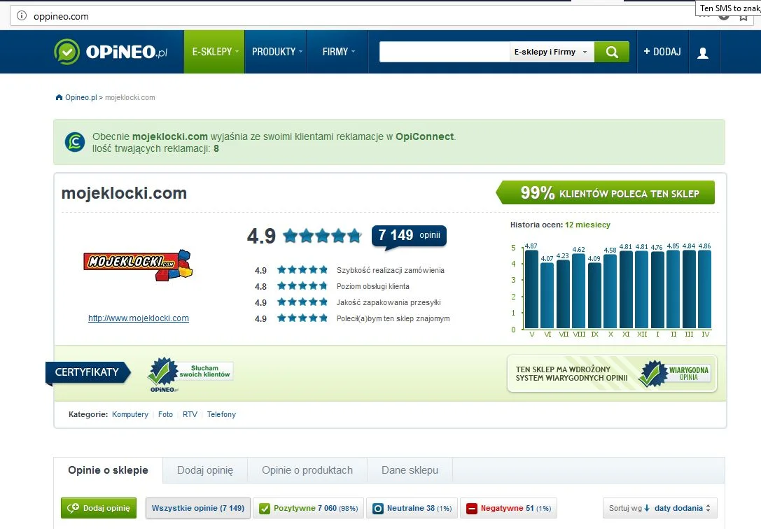Open the Opineo.pl logo homepage
This screenshot has width=761, height=529.
click(111, 52)
